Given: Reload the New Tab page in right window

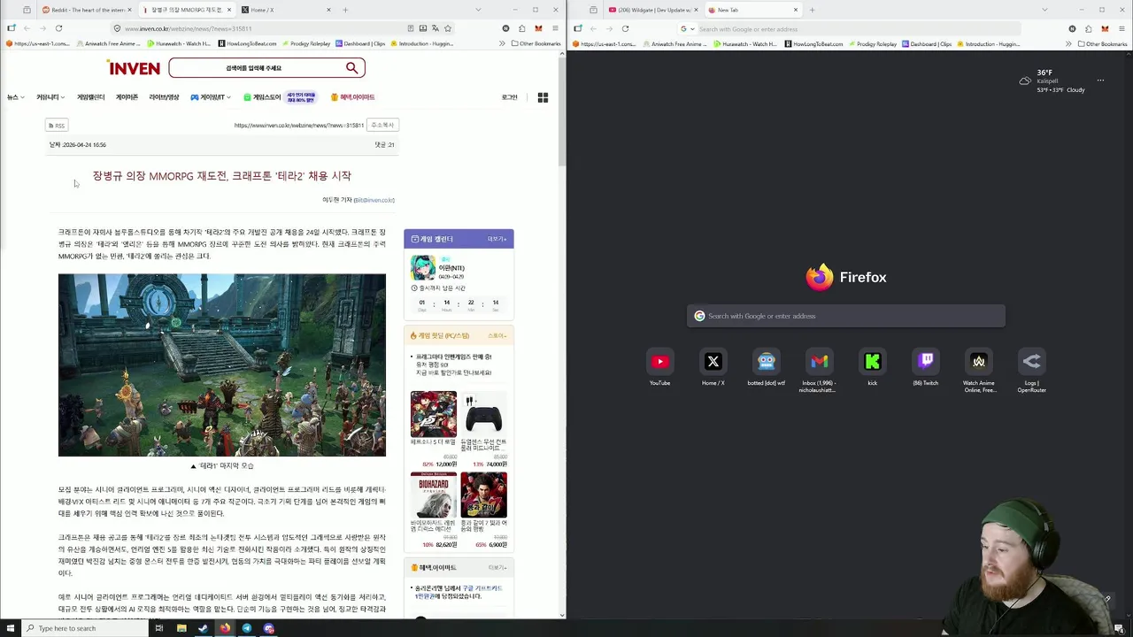Looking at the screenshot, I should [625, 28].
